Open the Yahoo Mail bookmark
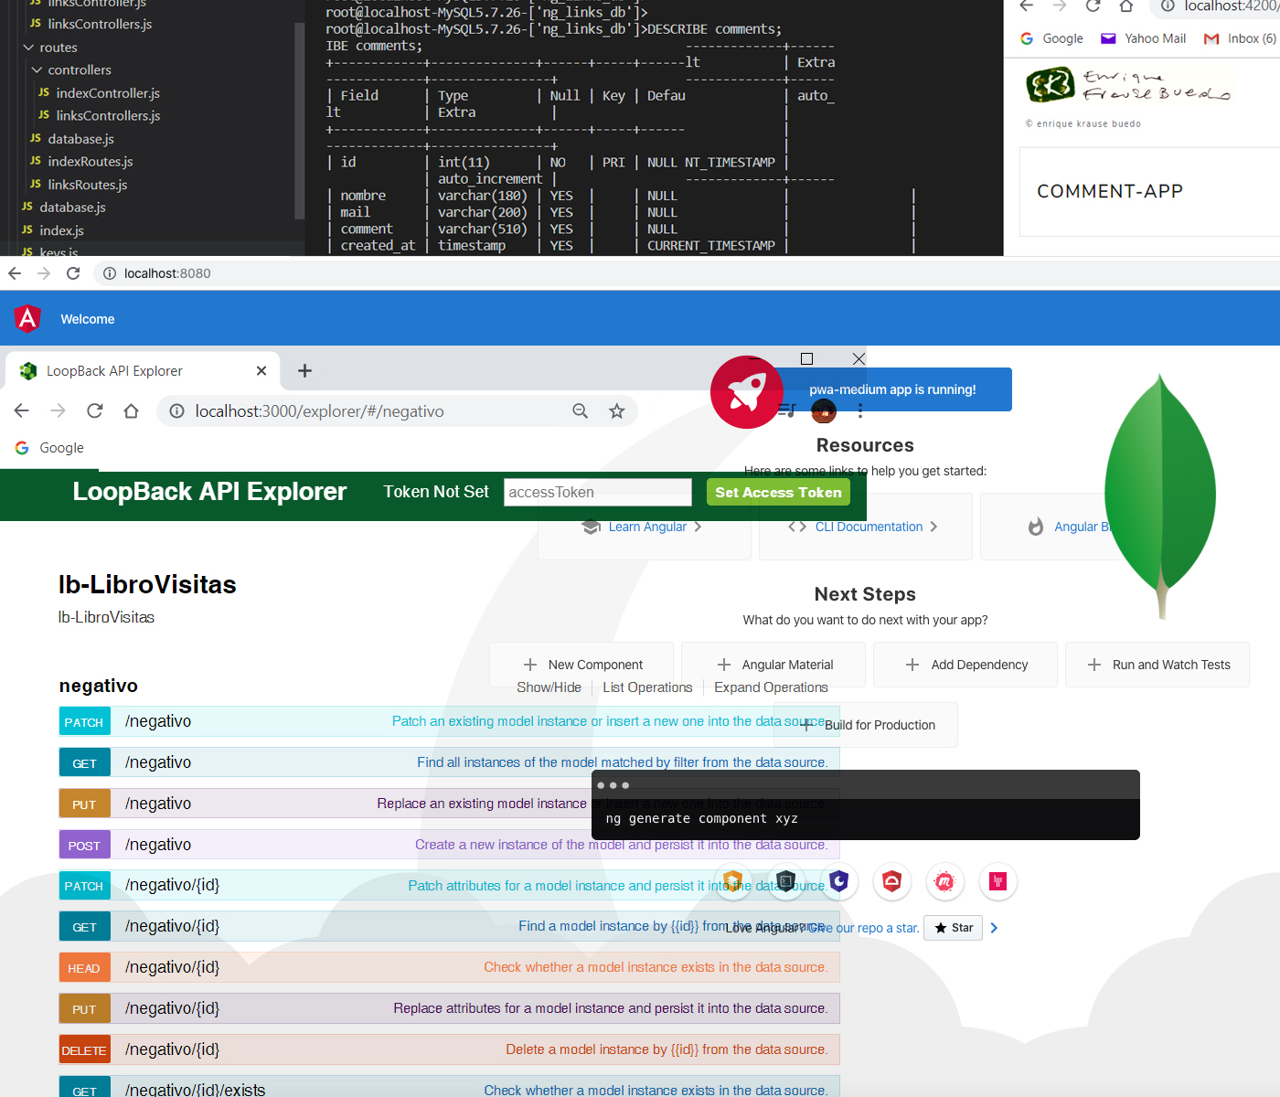The width and height of the screenshot is (1280, 1097). click(1143, 38)
